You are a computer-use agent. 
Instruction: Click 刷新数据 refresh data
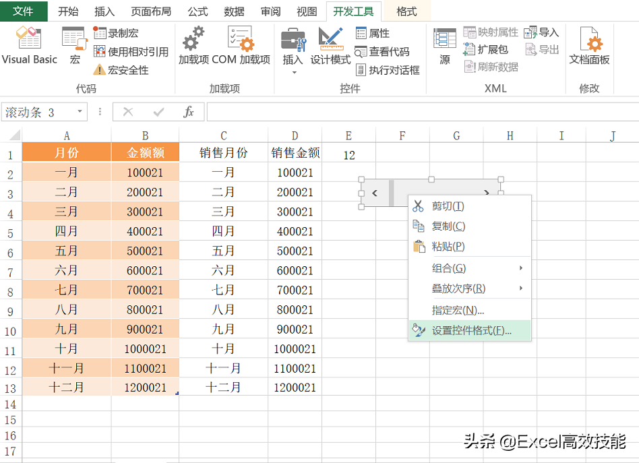tap(491, 67)
